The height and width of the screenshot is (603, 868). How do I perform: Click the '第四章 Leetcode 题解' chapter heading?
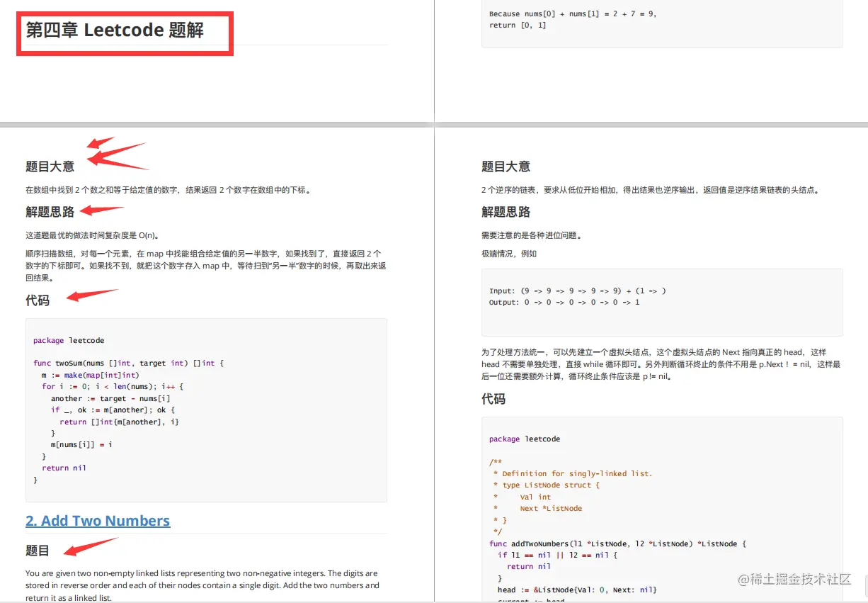[x=115, y=30]
